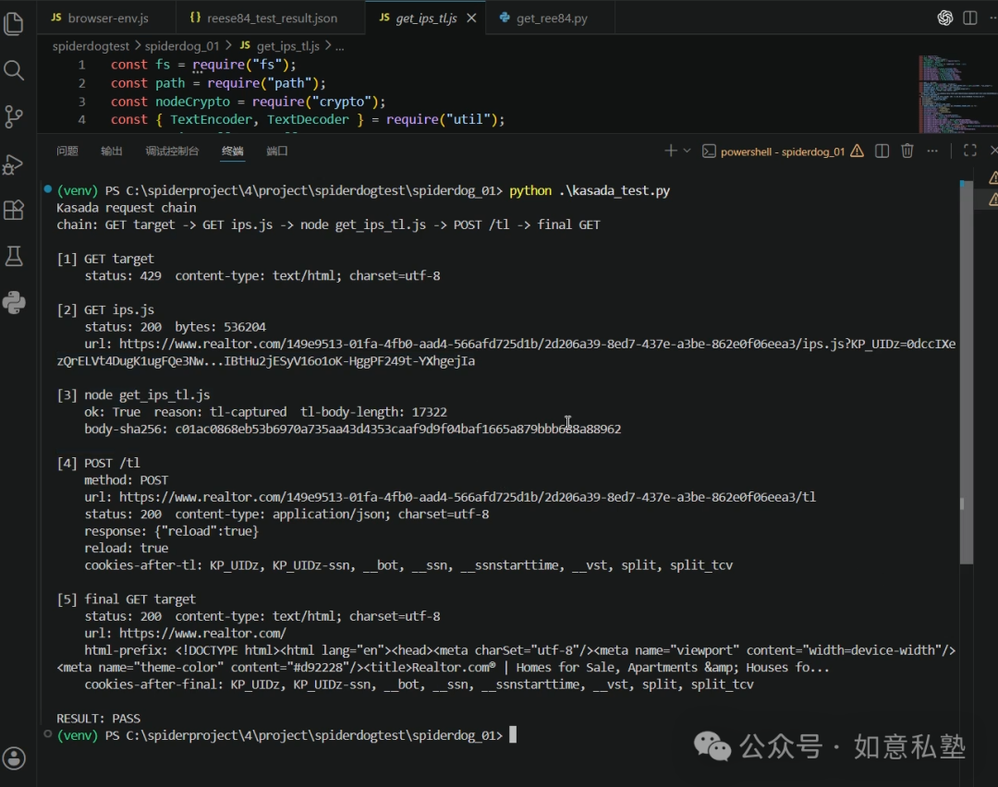Click the 'RESULT: PASS' line
The width and height of the screenshot is (998, 787).
click(98, 719)
